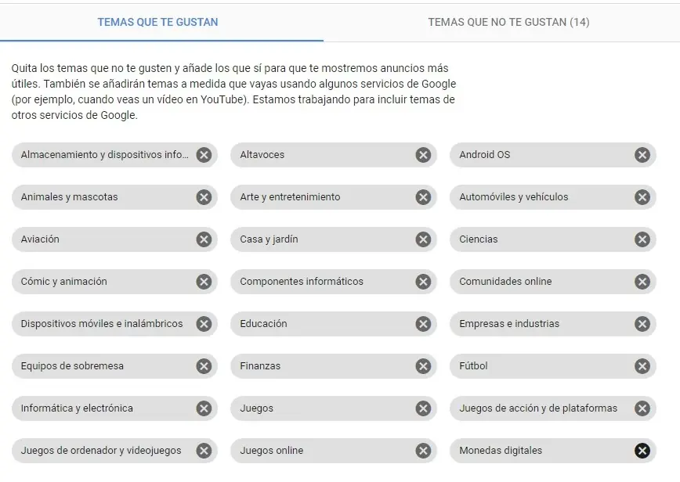Click the Componentes informáticos chip label
The height and width of the screenshot is (482, 680).
point(302,282)
